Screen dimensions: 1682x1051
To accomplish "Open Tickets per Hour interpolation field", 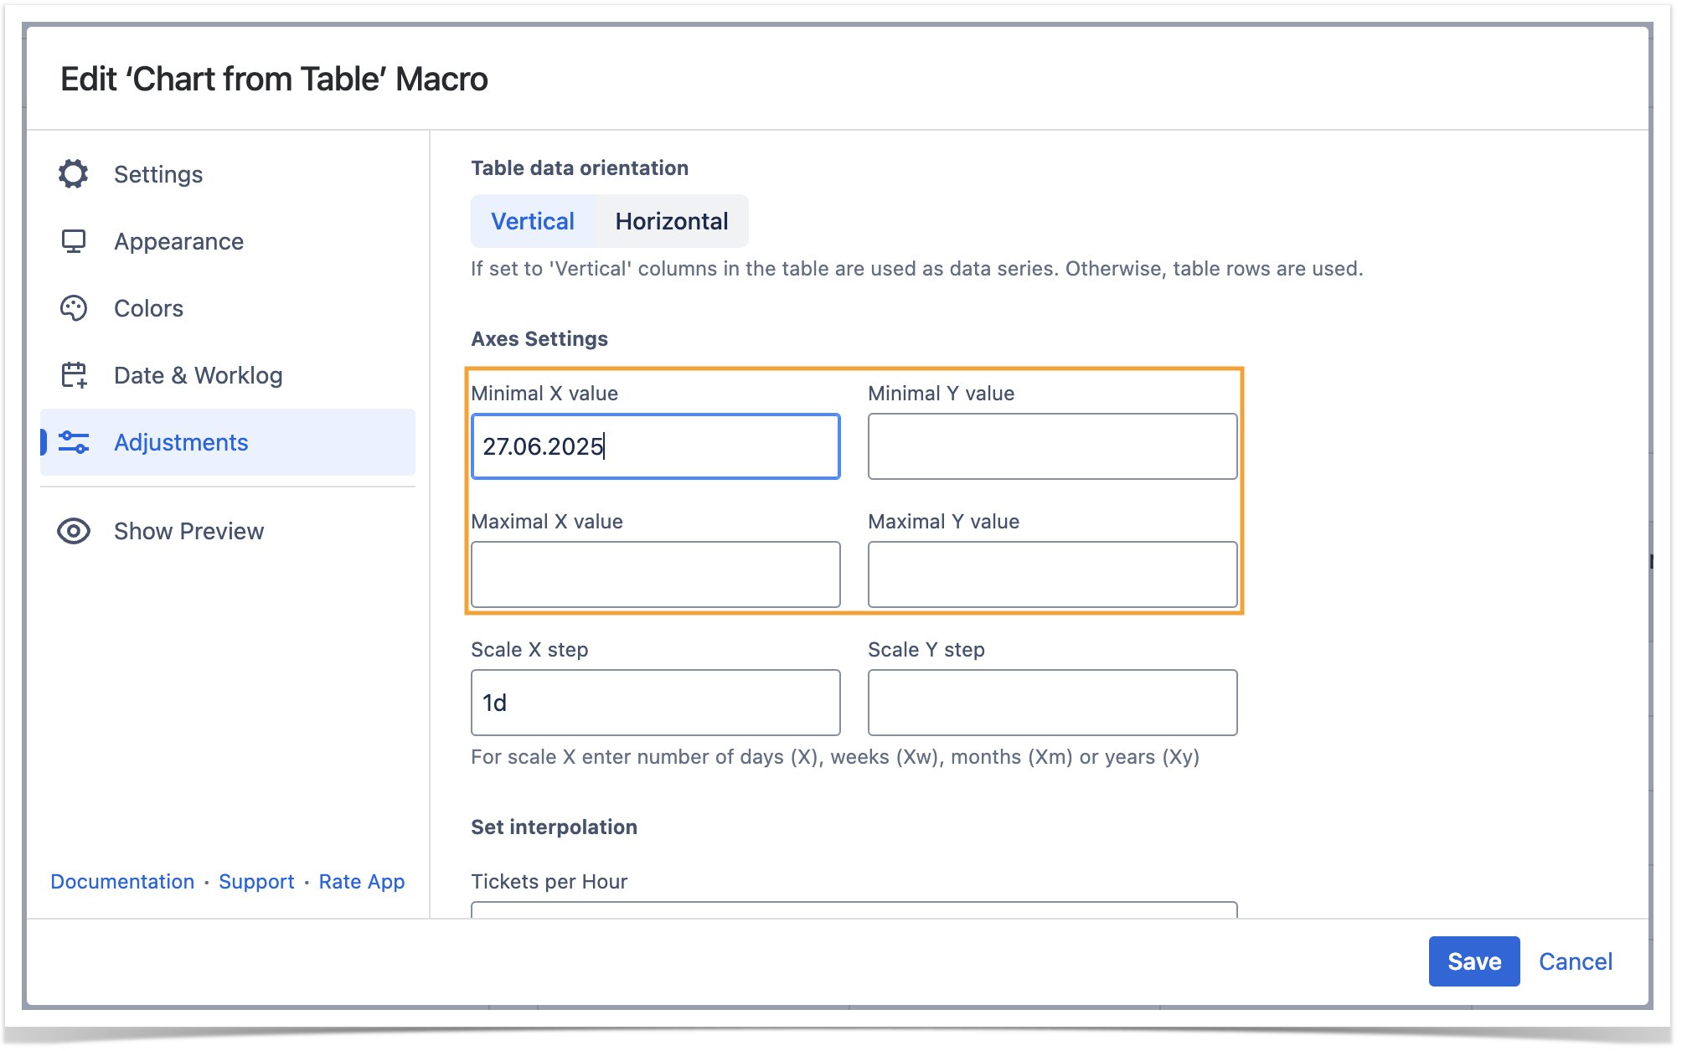I will (853, 909).
